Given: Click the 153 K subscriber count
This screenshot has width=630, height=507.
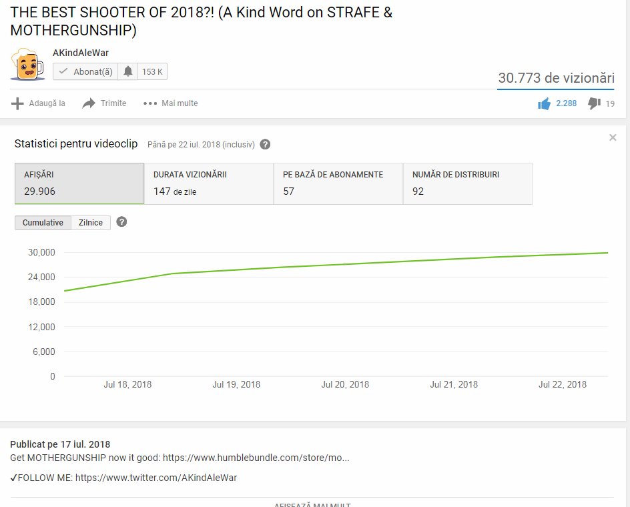Looking at the screenshot, I should [x=152, y=71].
